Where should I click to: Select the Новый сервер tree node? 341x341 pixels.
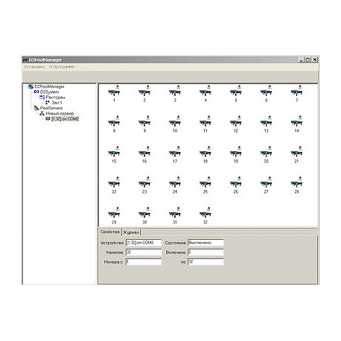pyautogui.click(x=60, y=114)
